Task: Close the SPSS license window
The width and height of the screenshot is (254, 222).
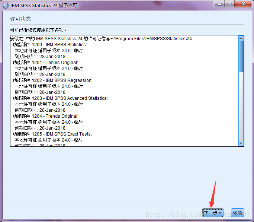Action: [x=243, y=4]
